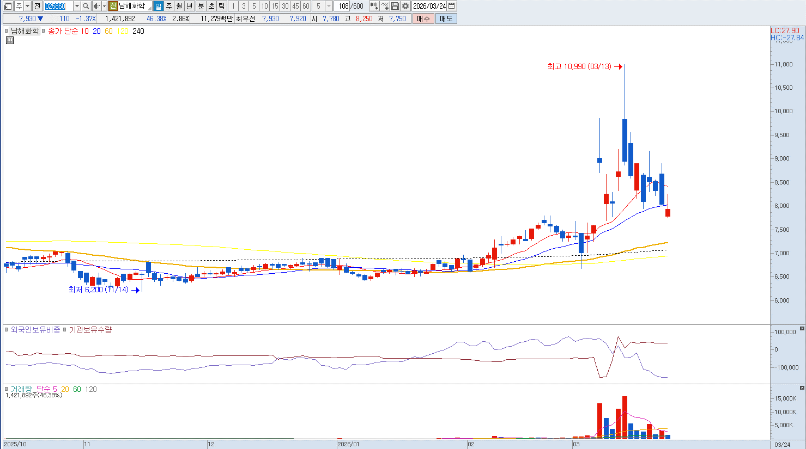Viewport: 806px width, 449px height.
Task: Toggle the 외국인보유비중 indicator marker
Action: click(7, 330)
